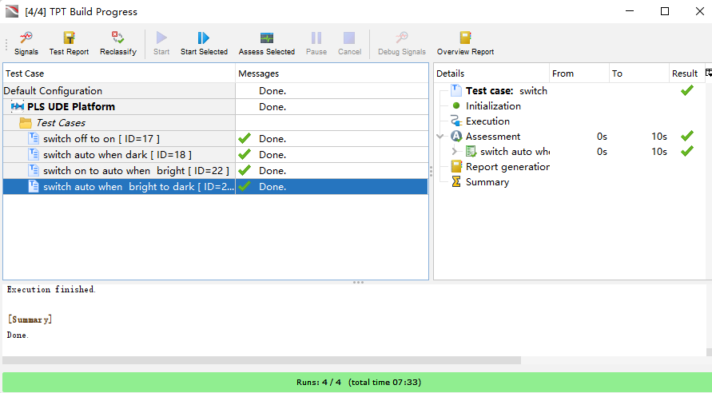712x393 pixels.
Task: Open the Signals viewer
Action: [x=26, y=43]
